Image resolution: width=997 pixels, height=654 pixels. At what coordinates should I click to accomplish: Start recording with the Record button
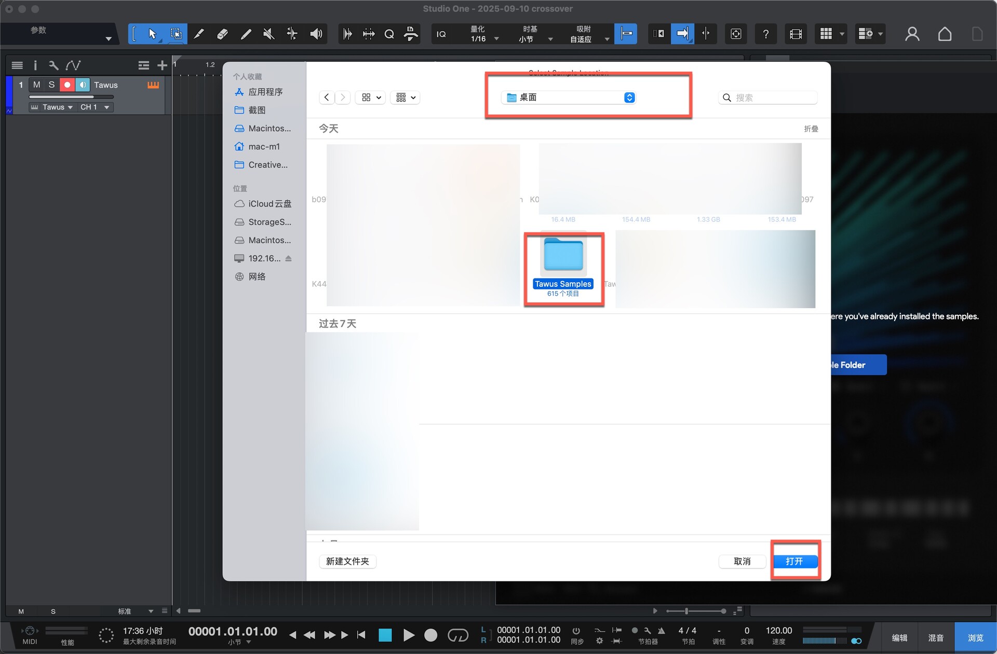click(x=430, y=635)
